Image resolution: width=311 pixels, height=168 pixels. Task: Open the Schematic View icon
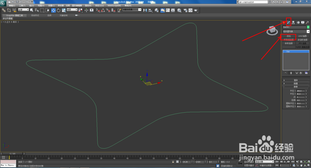(173, 10)
